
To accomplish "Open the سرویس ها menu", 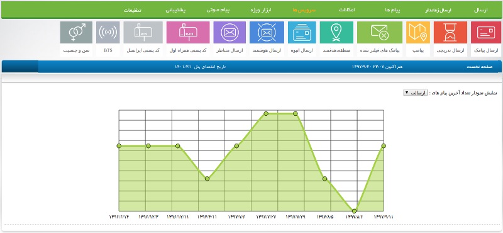I will pyautogui.click(x=304, y=10).
